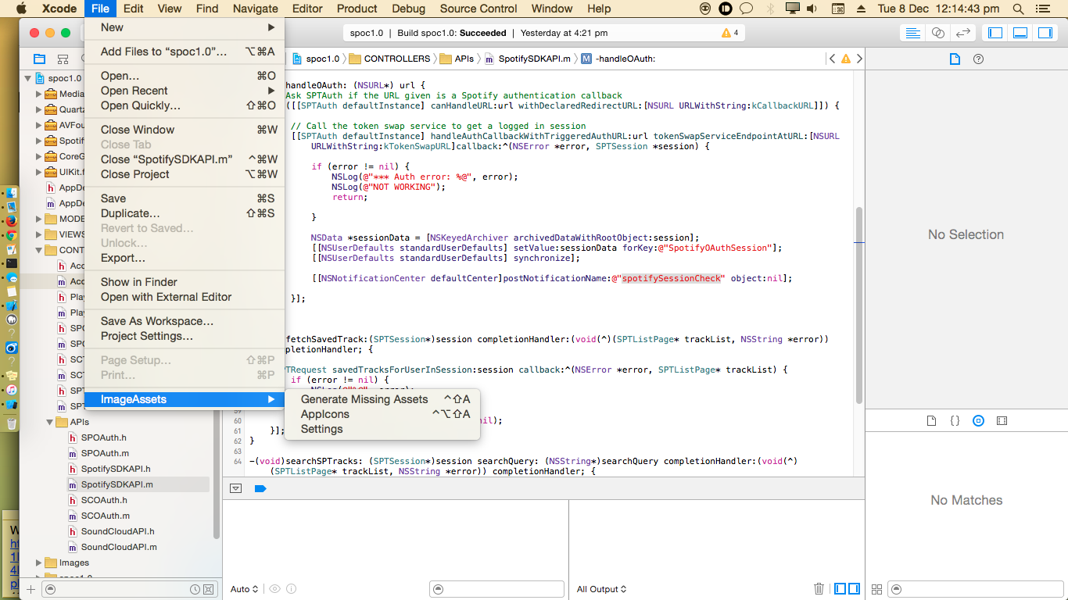Open the Object library
Image resolution: width=1068 pixels, height=600 pixels.
pos(978,420)
